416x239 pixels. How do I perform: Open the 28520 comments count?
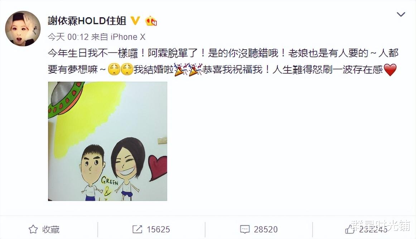pyautogui.click(x=266, y=229)
